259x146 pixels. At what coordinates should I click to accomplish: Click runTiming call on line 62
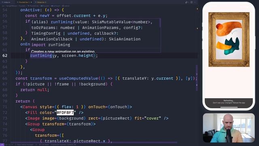(41, 56)
